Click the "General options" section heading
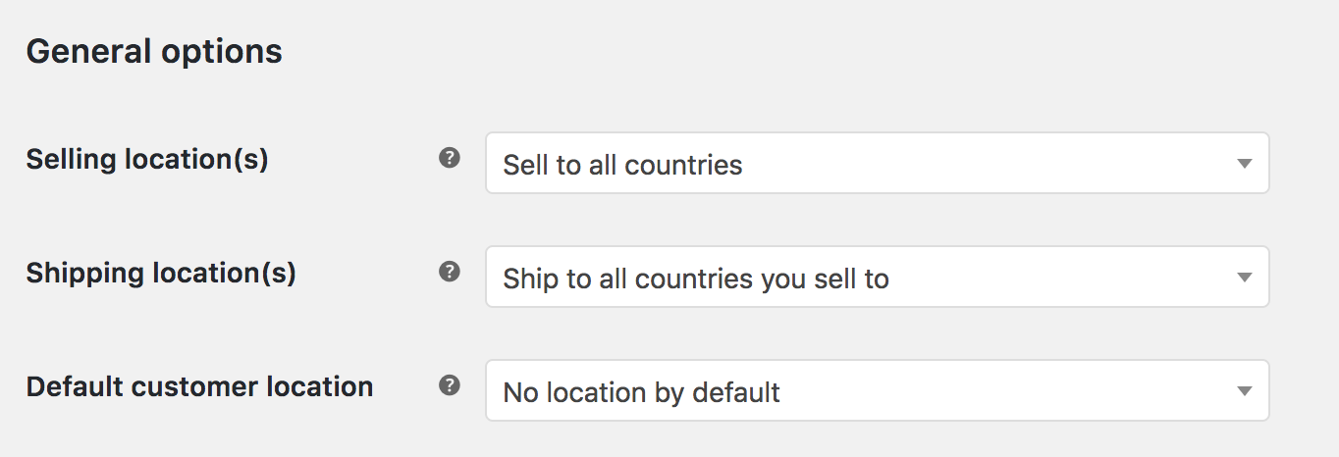 point(154,51)
